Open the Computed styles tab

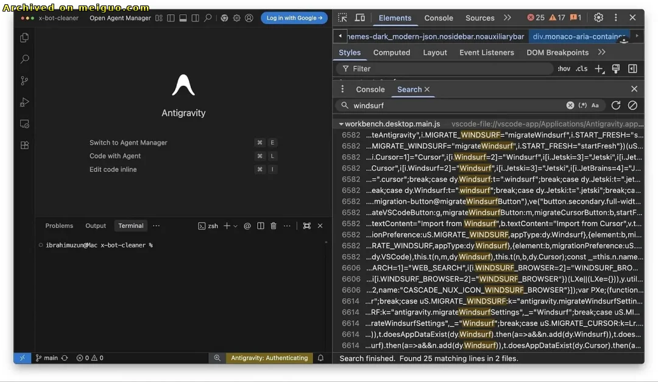[x=391, y=52]
